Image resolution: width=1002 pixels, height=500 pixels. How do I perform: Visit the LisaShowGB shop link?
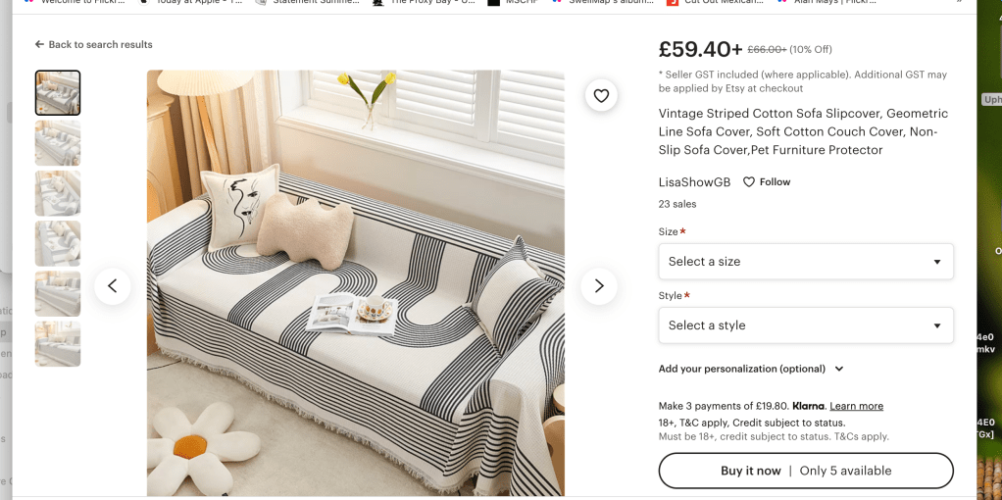(x=694, y=181)
